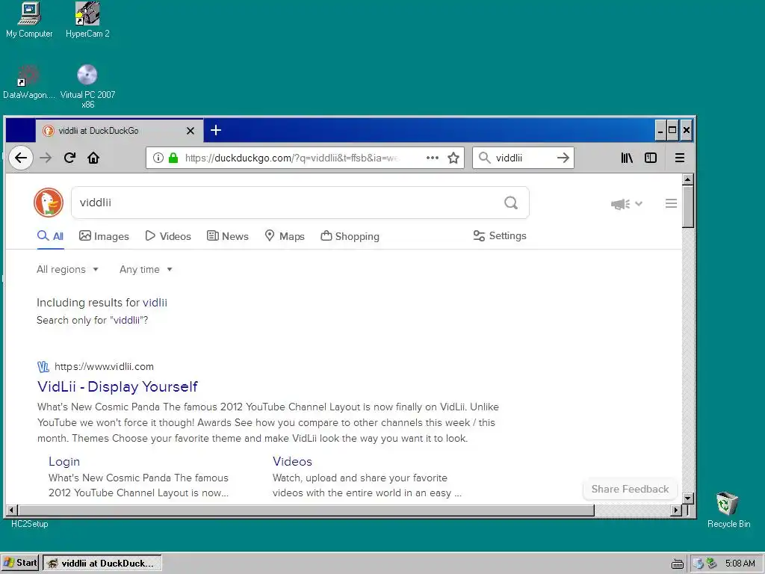This screenshot has height=574, width=765.
Task: Open the Firefox hamburger menu
Action: 680,158
